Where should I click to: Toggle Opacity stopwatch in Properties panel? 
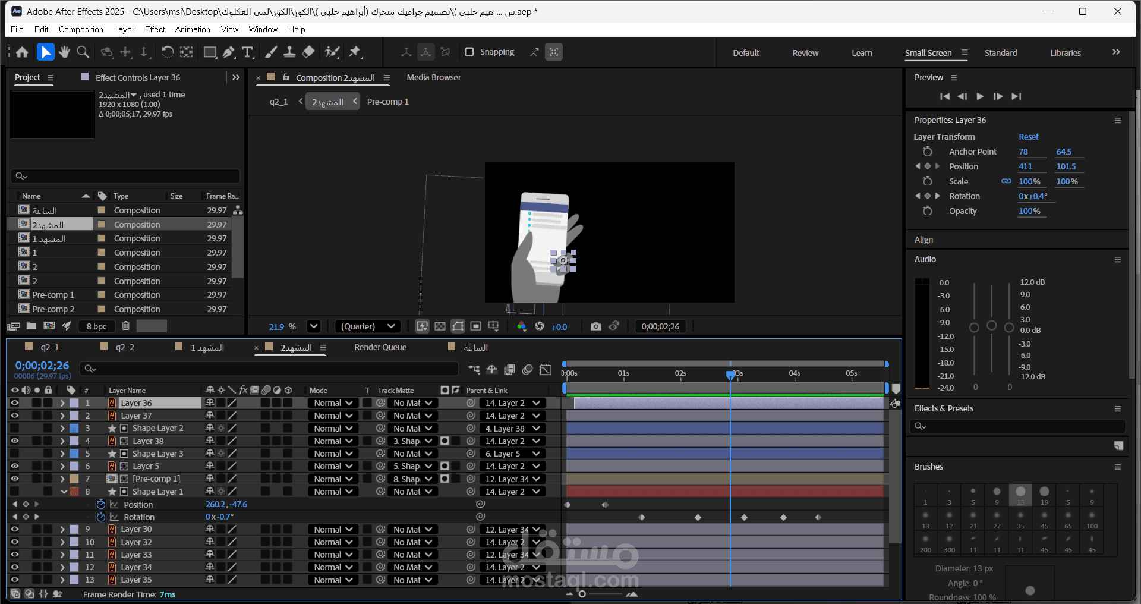(927, 211)
